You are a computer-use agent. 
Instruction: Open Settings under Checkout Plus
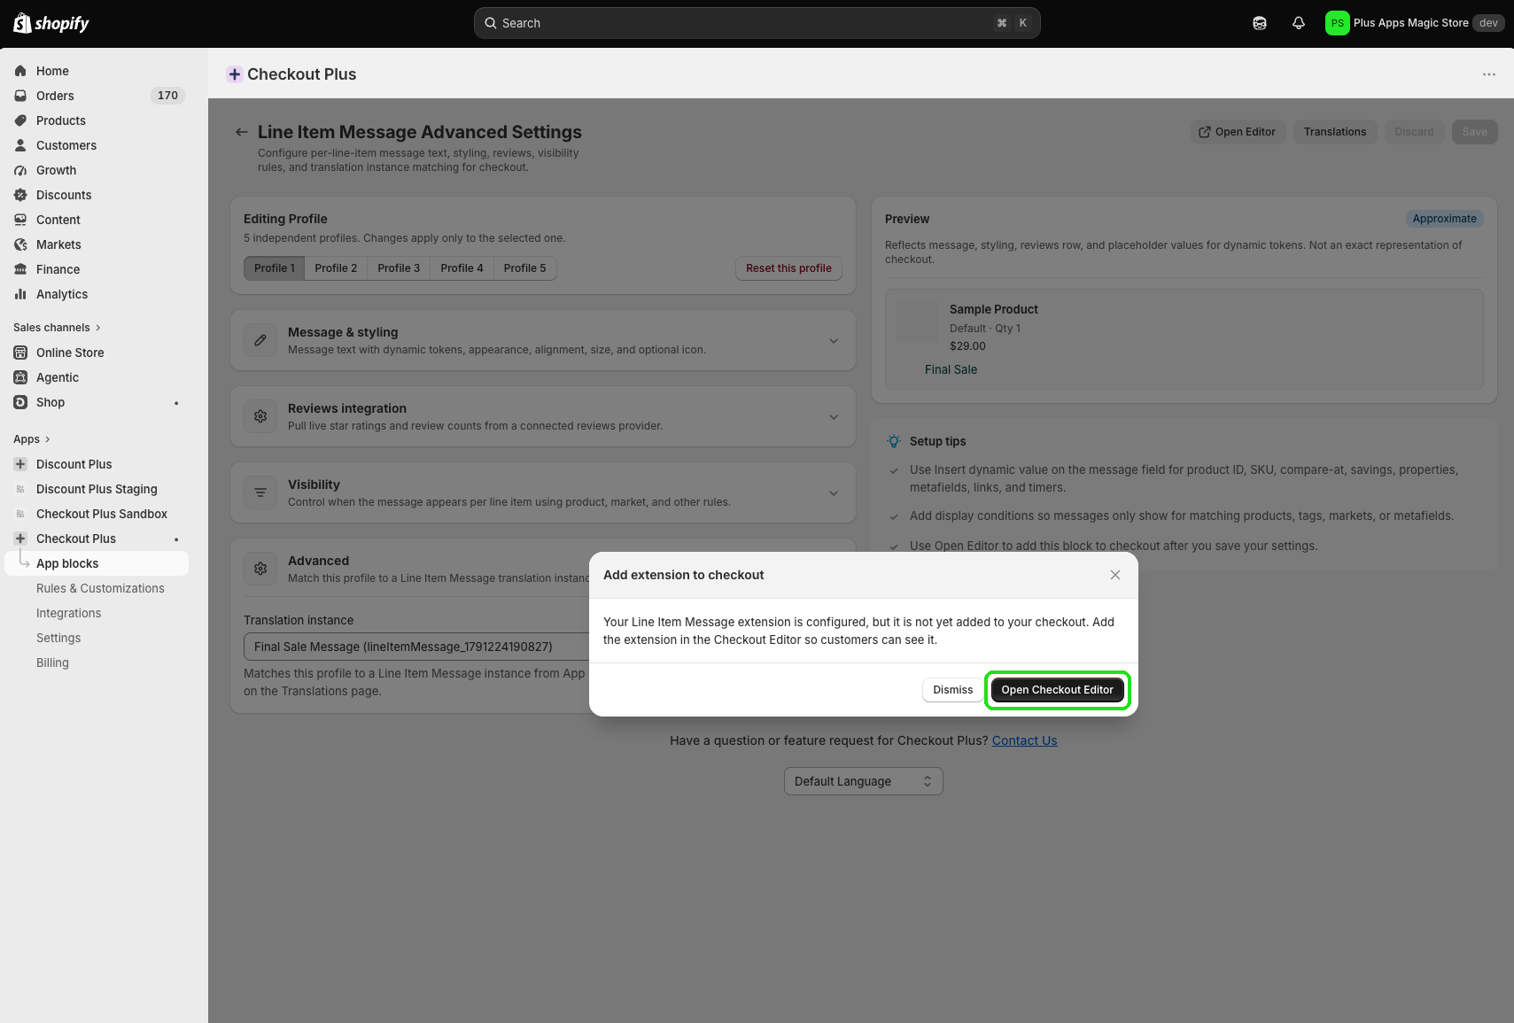click(x=58, y=638)
